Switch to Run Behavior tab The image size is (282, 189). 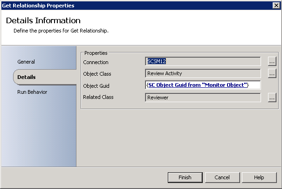(x=32, y=92)
